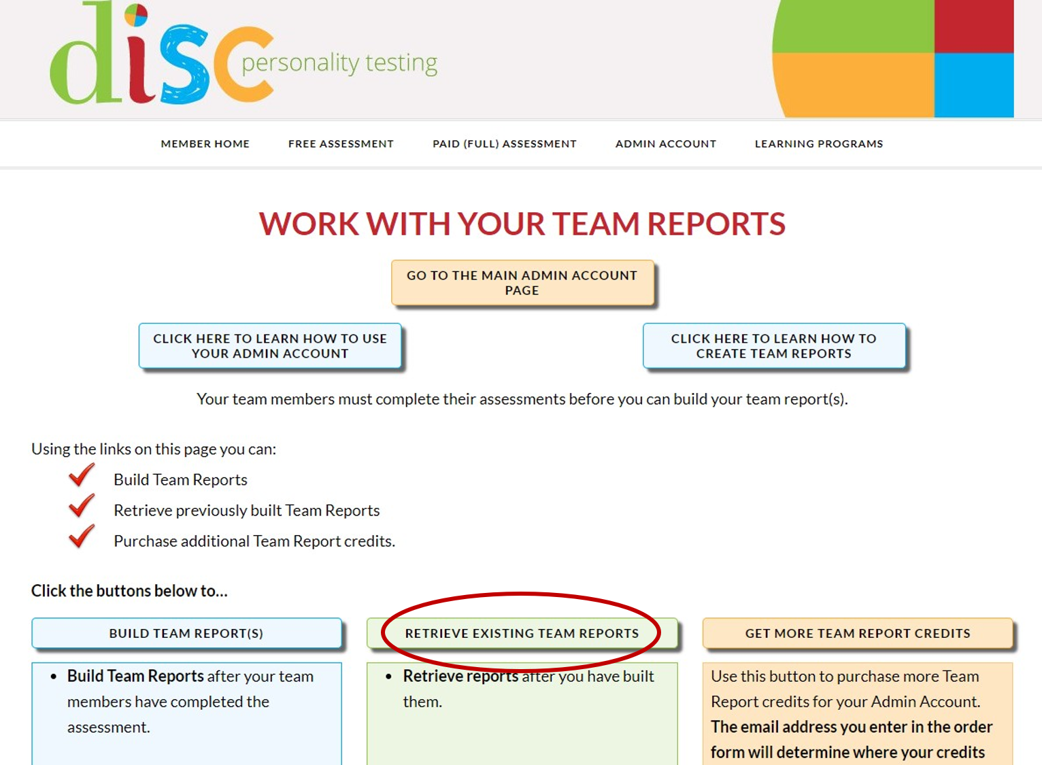This screenshot has height=765, width=1042.
Task: Click Get More Team Report Credits button
Action: coord(858,633)
